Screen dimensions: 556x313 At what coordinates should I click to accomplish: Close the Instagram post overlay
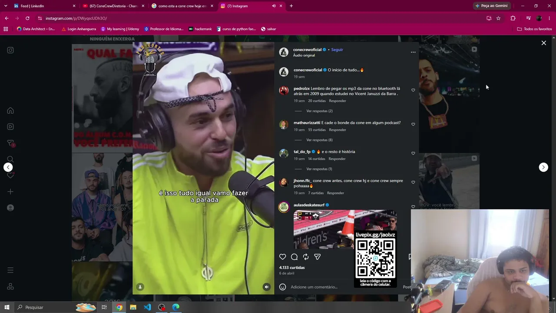tap(543, 43)
